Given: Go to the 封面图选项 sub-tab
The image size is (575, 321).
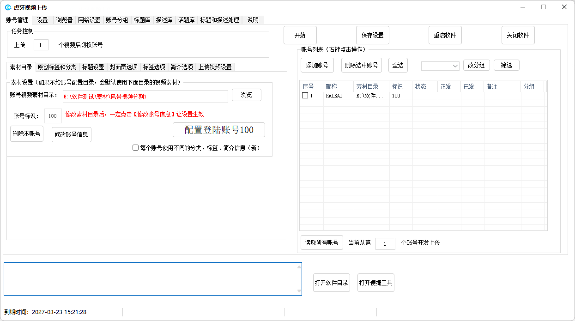Looking at the screenshot, I should click(123, 67).
